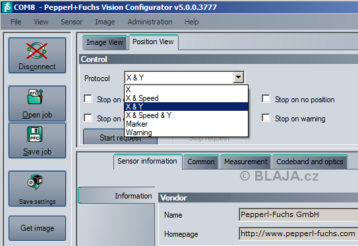The height and width of the screenshot is (246, 358).
Task: Check the second Stop on checkbox above Start request
Action: 88,118
